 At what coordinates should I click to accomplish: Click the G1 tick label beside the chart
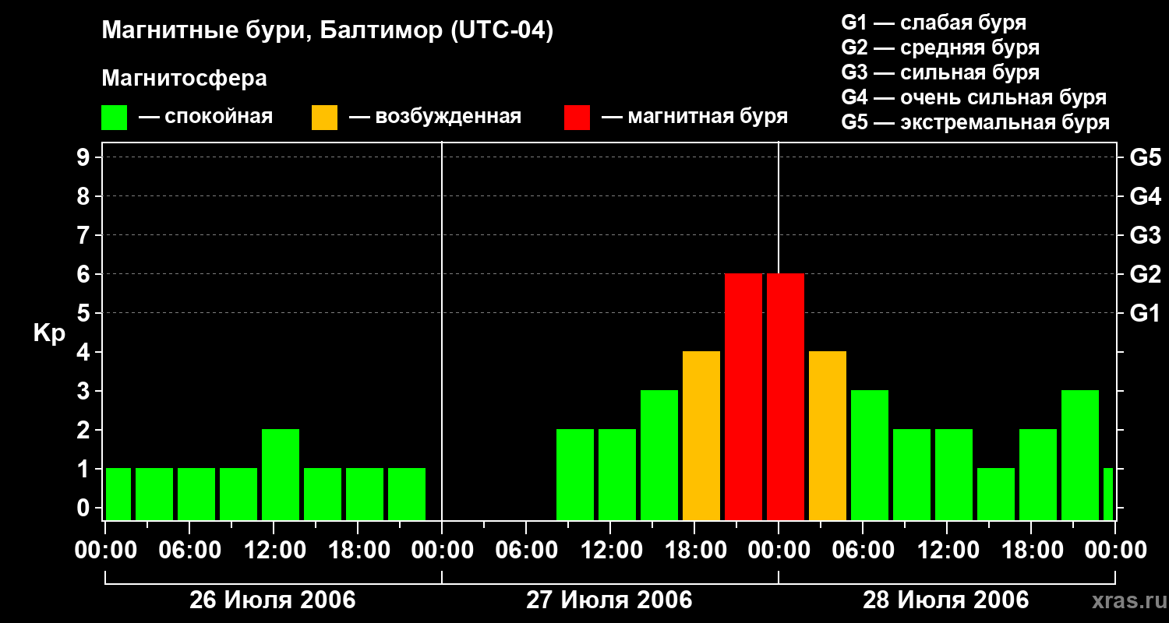1146,313
